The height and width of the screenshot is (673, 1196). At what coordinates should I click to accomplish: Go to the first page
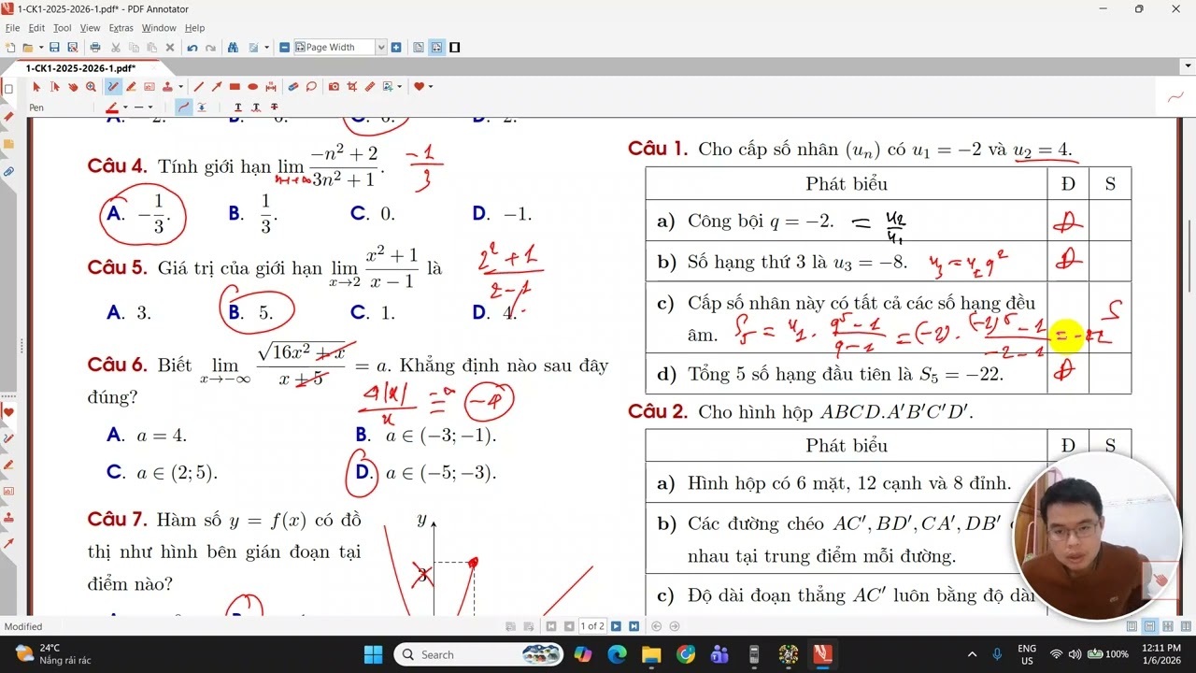(x=552, y=626)
